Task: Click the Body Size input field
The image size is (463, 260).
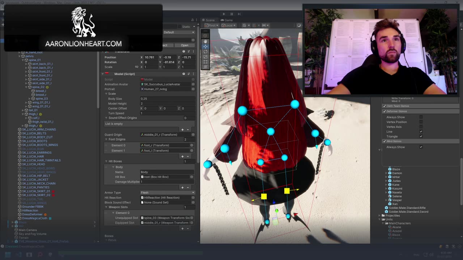Action: pyautogui.click(x=167, y=99)
